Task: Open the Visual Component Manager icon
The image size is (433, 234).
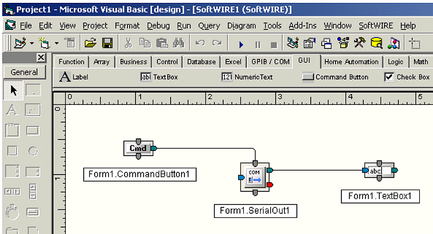Action: (394, 43)
